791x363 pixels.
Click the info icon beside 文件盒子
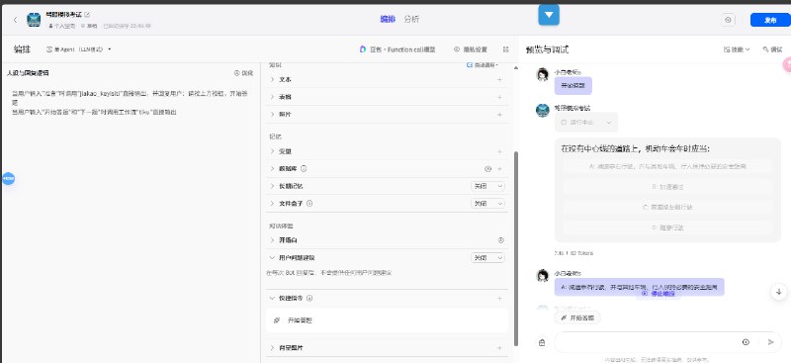tap(309, 203)
